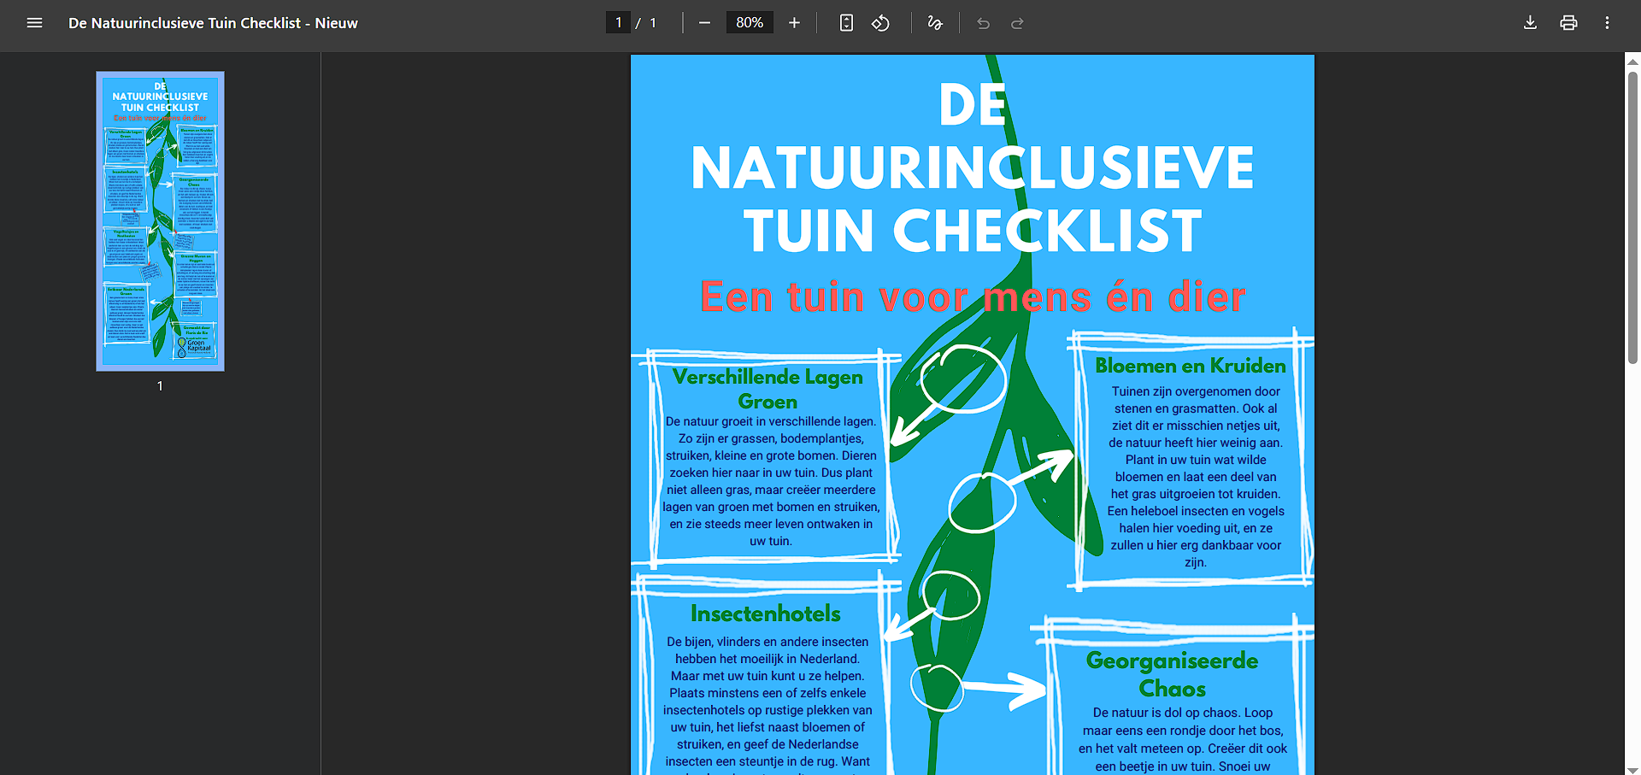Open the three-dot more actions menu
Image resolution: width=1641 pixels, height=775 pixels.
(x=1607, y=23)
